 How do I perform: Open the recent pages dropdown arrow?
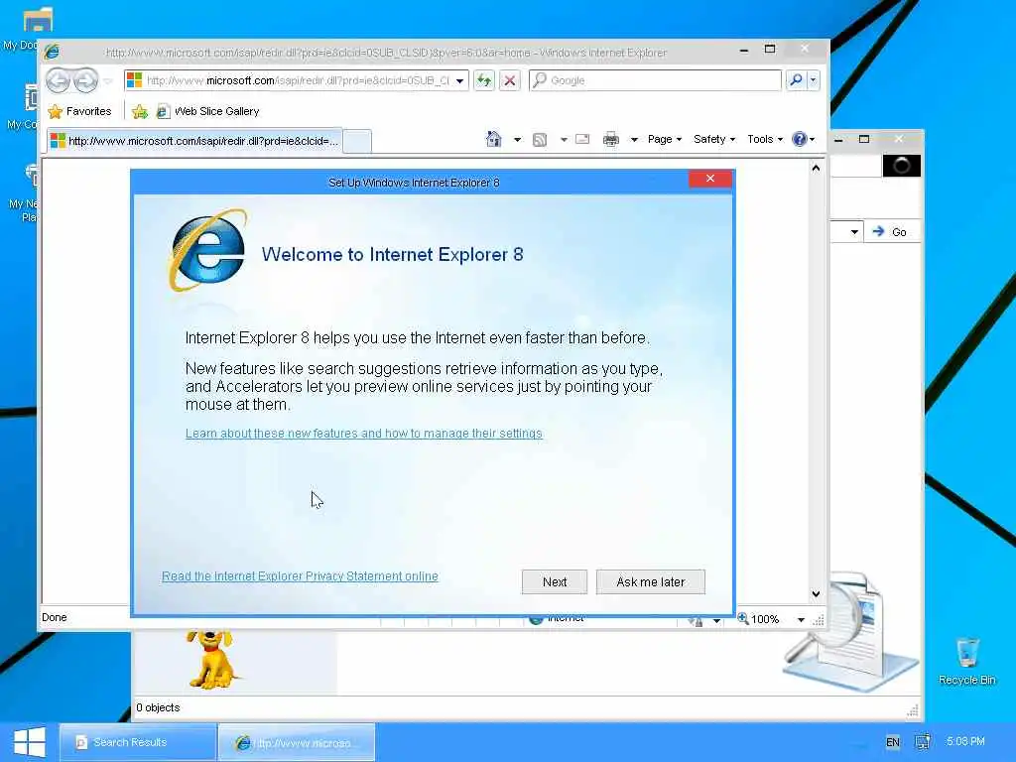click(x=108, y=81)
